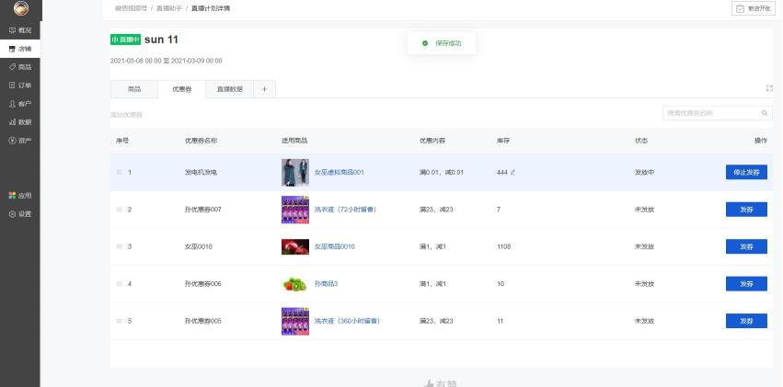Open the 设置 settings sidebar item
Image resolution: width=783 pixels, height=387 pixels.
click(20, 214)
